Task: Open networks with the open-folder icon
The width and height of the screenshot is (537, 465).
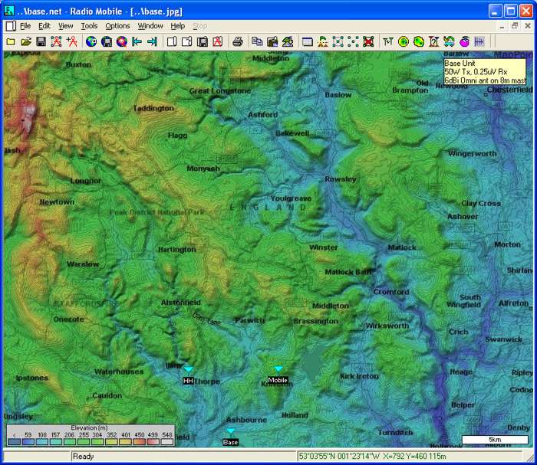Action: point(25,41)
